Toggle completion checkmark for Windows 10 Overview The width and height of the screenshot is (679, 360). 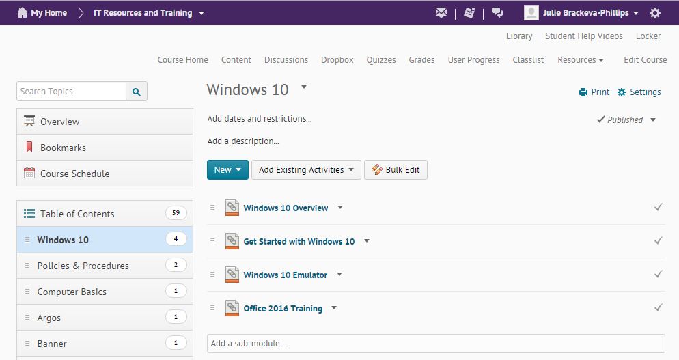[659, 207]
